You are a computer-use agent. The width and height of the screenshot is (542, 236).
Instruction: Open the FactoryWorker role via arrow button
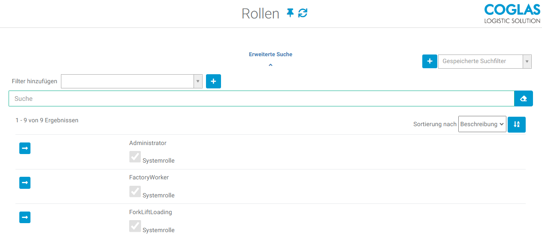pyautogui.click(x=25, y=183)
